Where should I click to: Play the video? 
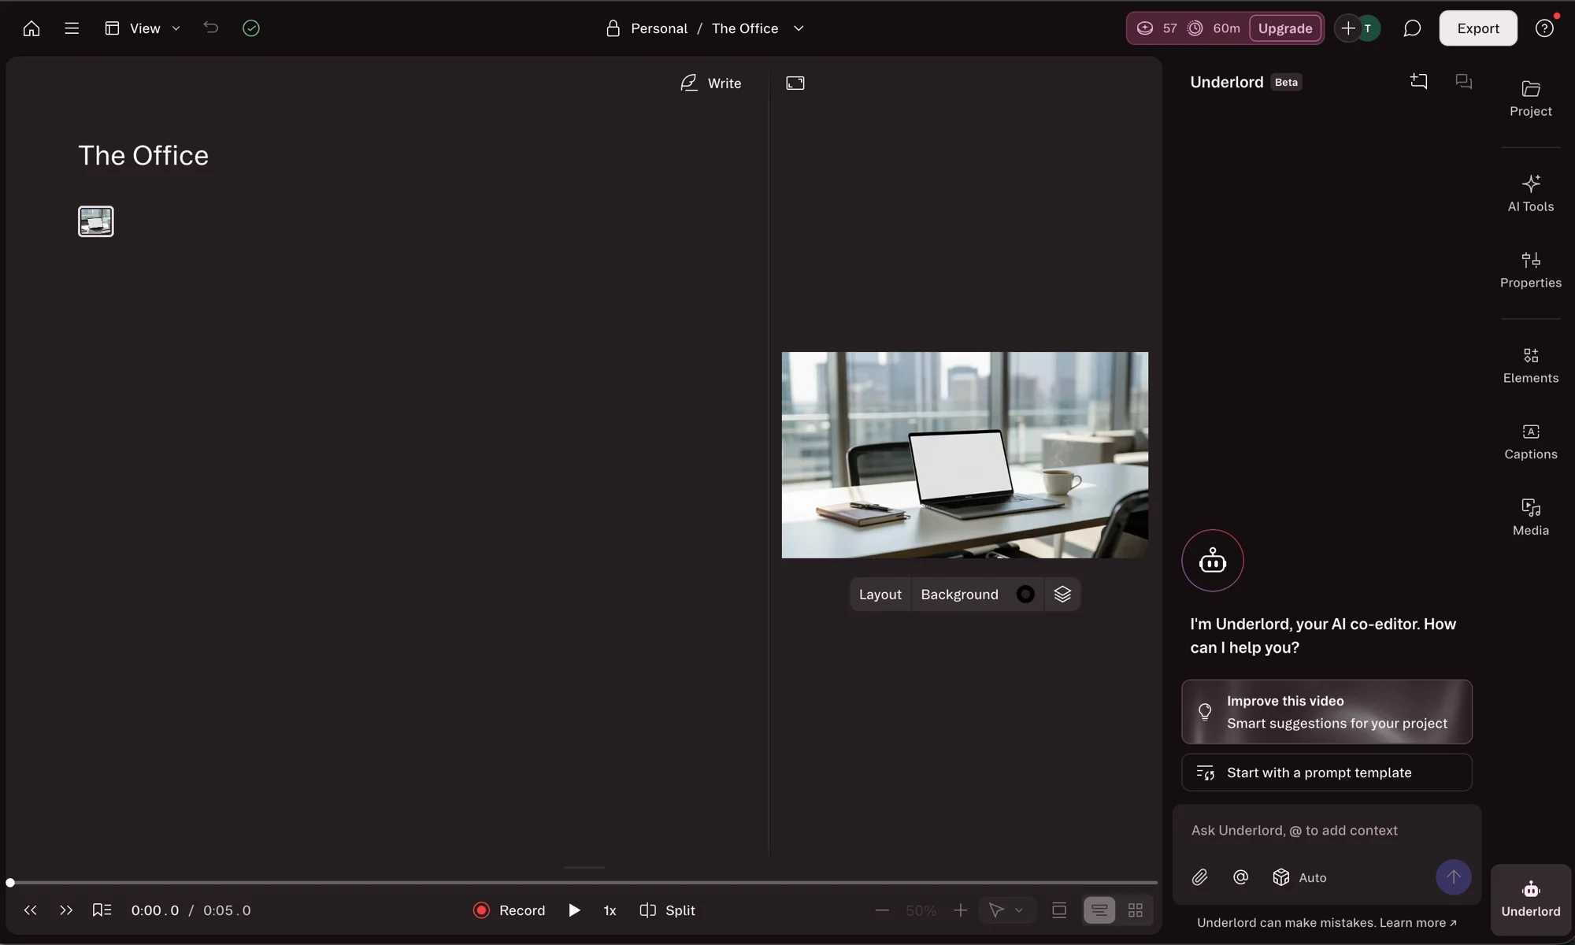tap(575, 910)
